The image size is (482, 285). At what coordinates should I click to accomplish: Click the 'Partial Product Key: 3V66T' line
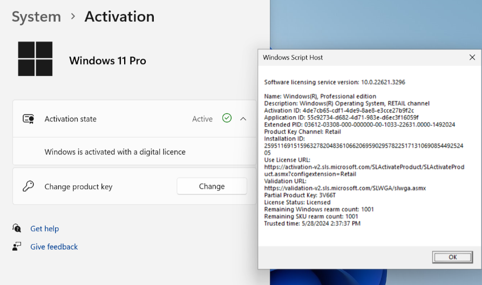(x=300, y=195)
